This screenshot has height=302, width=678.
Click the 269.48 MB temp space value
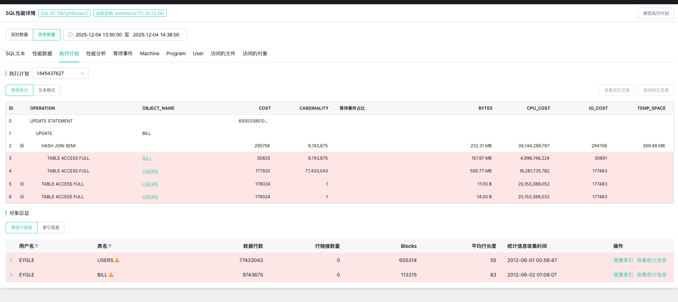tap(654, 146)
